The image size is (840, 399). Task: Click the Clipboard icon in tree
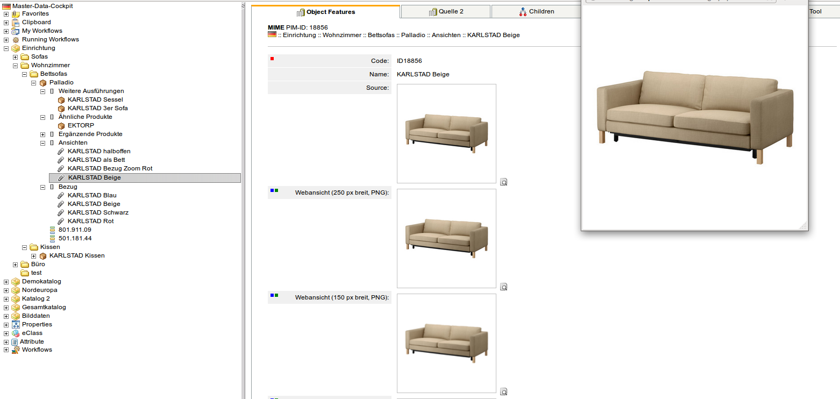pos(16,23)
